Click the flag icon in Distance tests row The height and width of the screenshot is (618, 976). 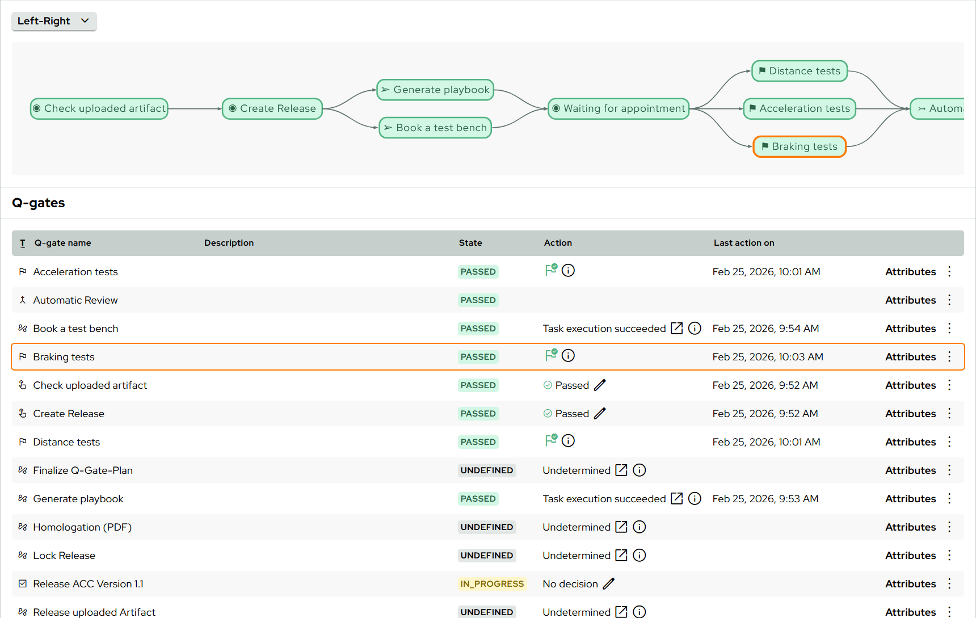click(x=550, y=441)
